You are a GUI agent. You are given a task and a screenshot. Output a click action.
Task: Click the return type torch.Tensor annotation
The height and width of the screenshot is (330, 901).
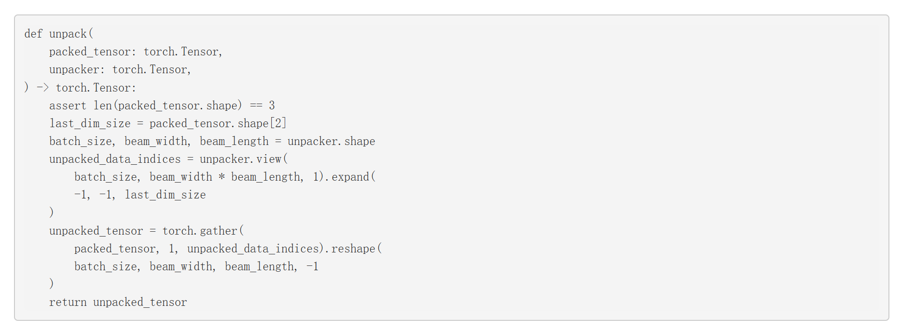pos(94,88)
